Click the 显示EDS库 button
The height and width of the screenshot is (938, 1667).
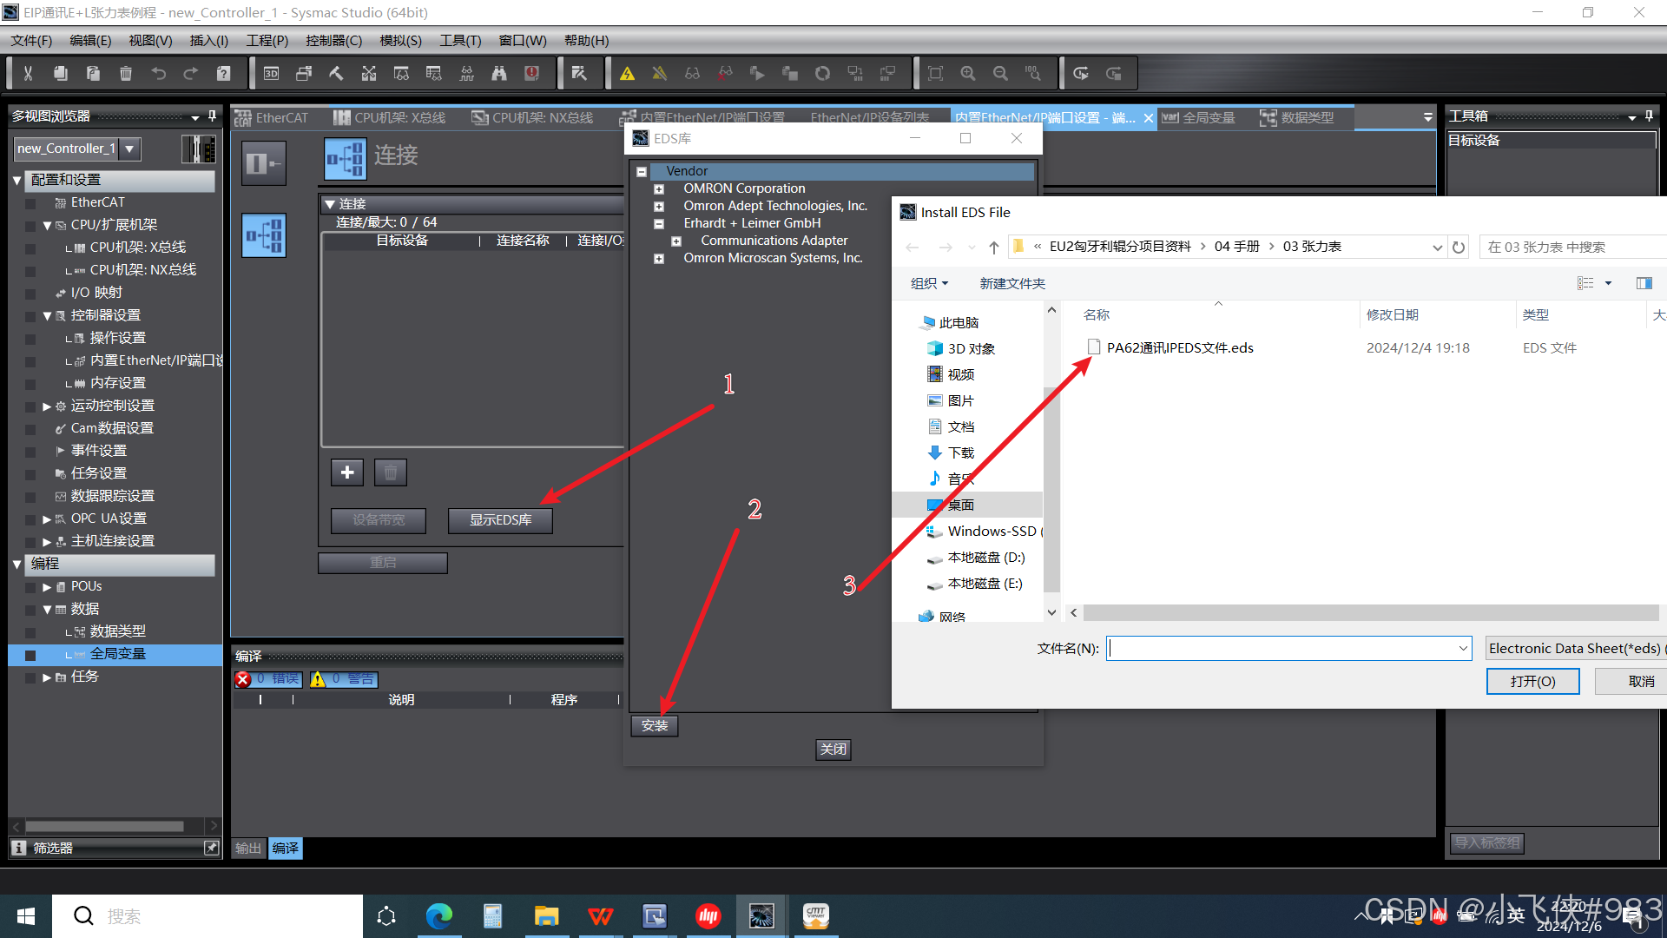500,520
